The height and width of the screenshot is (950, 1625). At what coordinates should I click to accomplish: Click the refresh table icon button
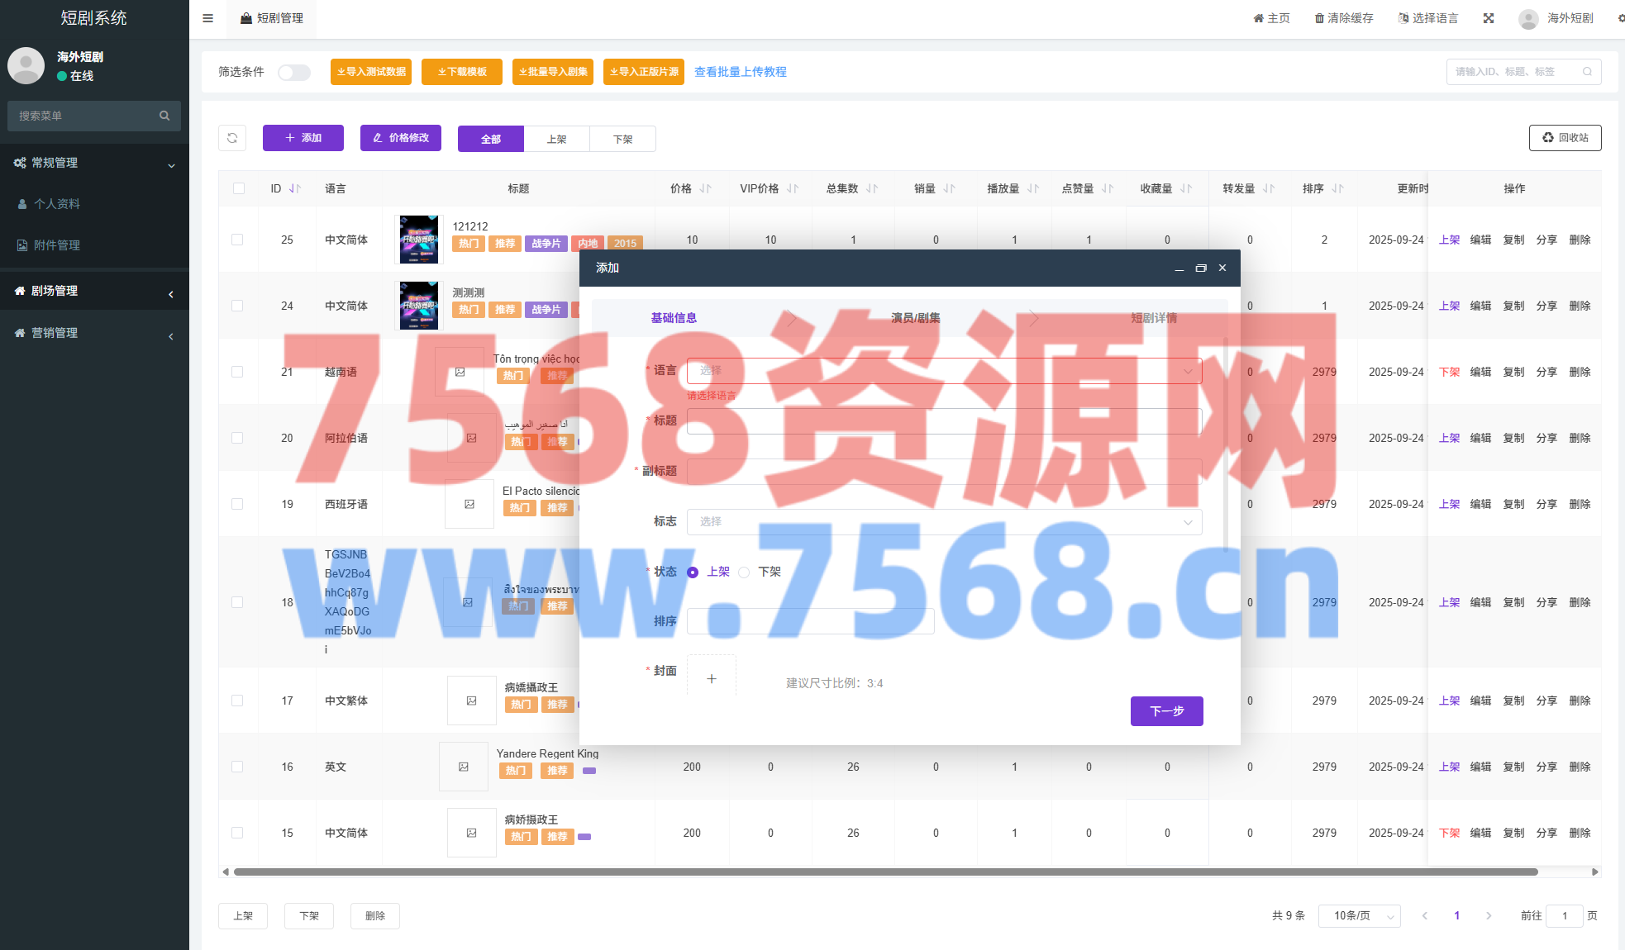(x=232, y=138)
